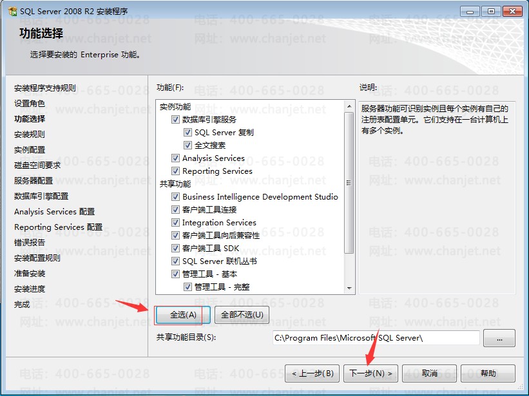Uncheck the Analysis Services checkbox
529x396 pixels.
(x=175, y=158)
